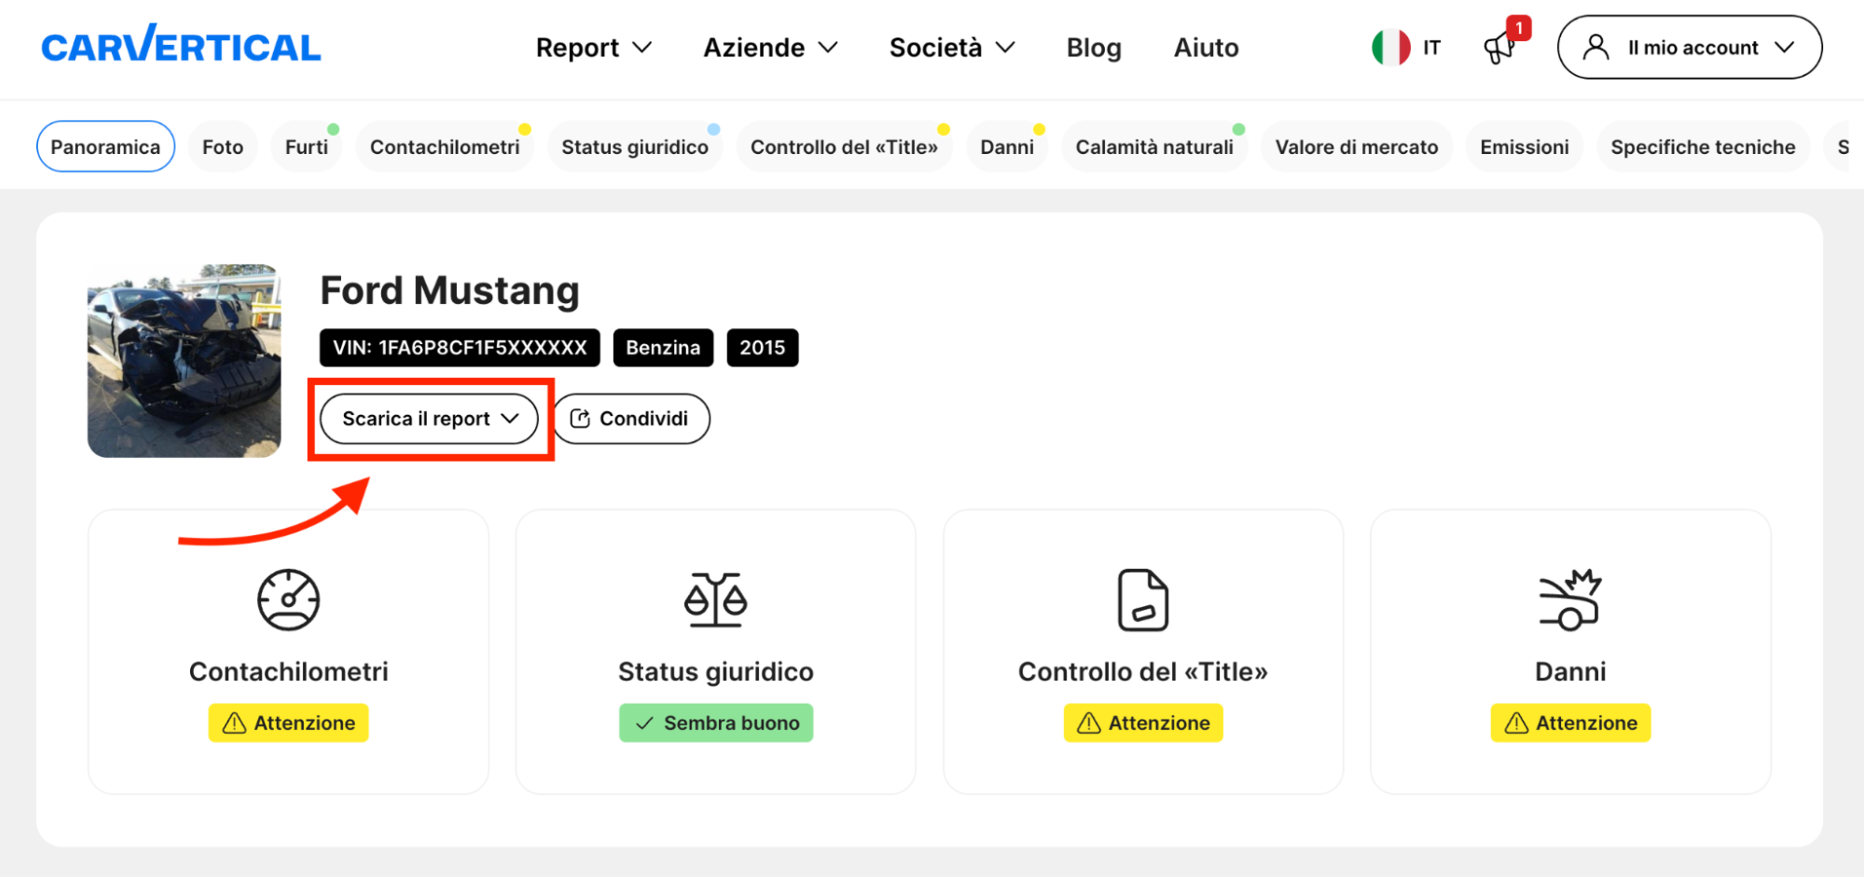Expand the Aziende menu dropdown
1864x877 pixels.
[770, 48]
